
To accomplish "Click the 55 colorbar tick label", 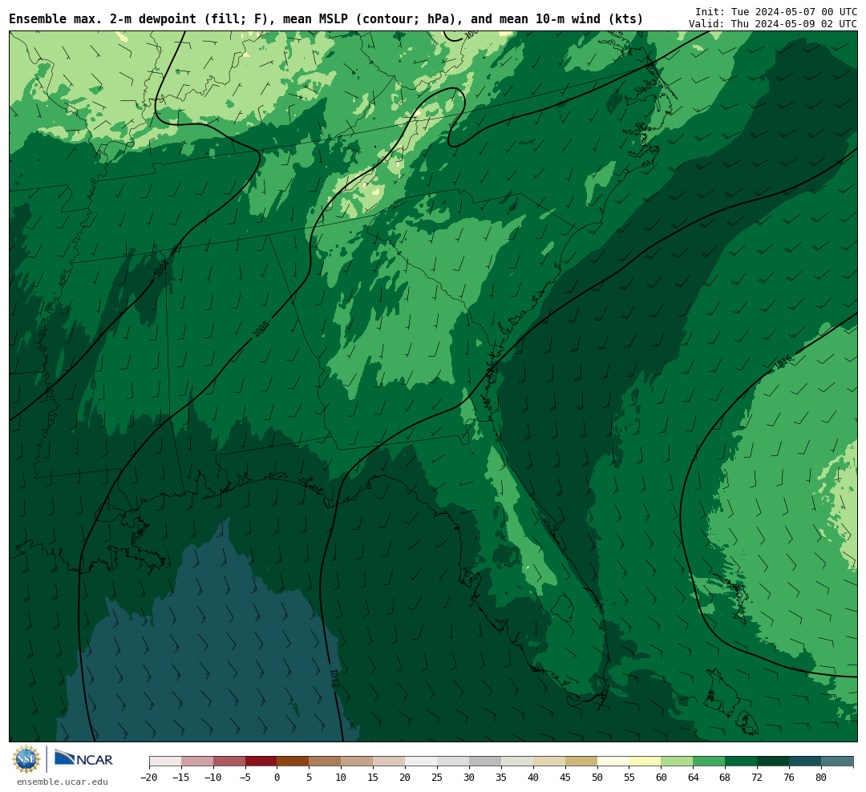I will click(x=629, y=778).
